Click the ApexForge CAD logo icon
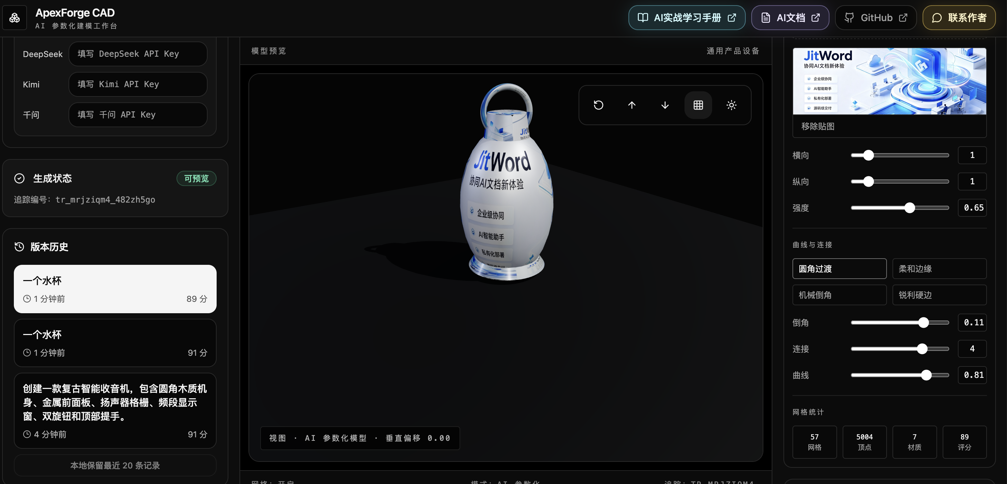Screen dimensions: 1007x484 [15, 18]
